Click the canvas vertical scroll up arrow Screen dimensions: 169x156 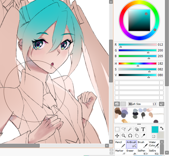point(111,2)
